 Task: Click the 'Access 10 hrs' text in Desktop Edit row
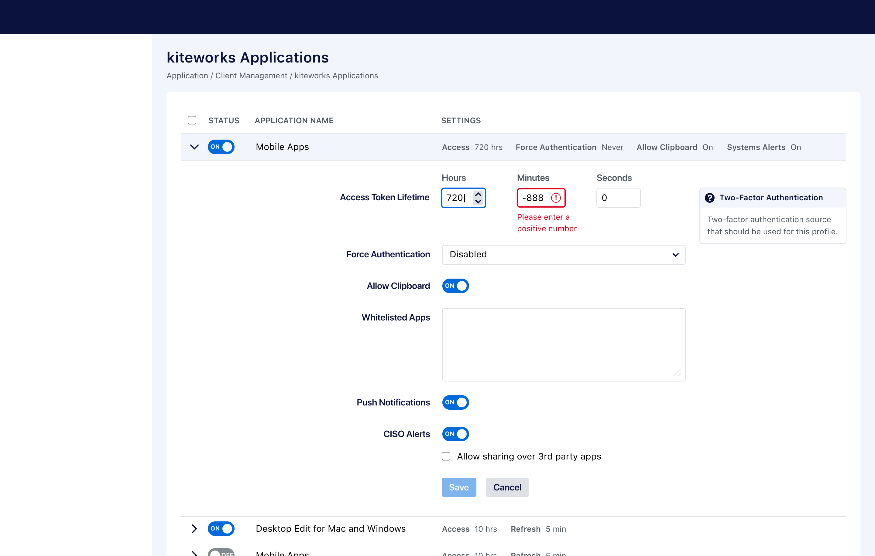click(469, 529)
